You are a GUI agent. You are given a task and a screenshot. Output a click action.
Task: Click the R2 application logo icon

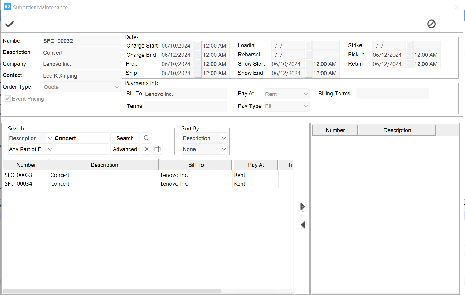(x=7, y=7)
